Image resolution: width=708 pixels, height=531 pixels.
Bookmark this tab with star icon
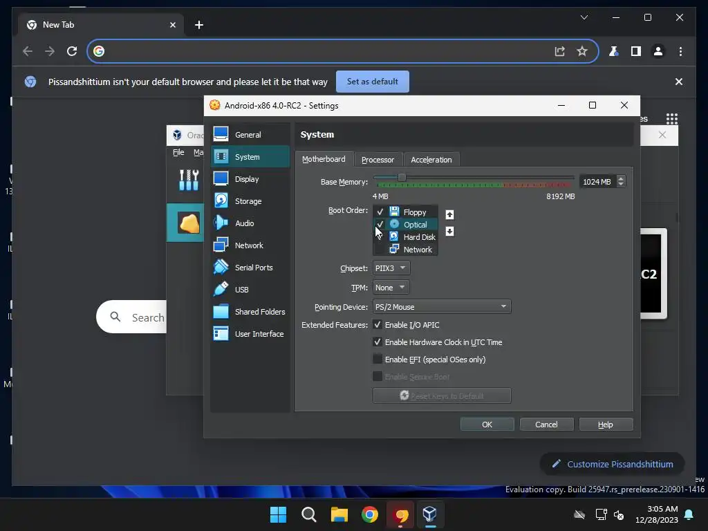pyautogui.click(x=582, y=51)
